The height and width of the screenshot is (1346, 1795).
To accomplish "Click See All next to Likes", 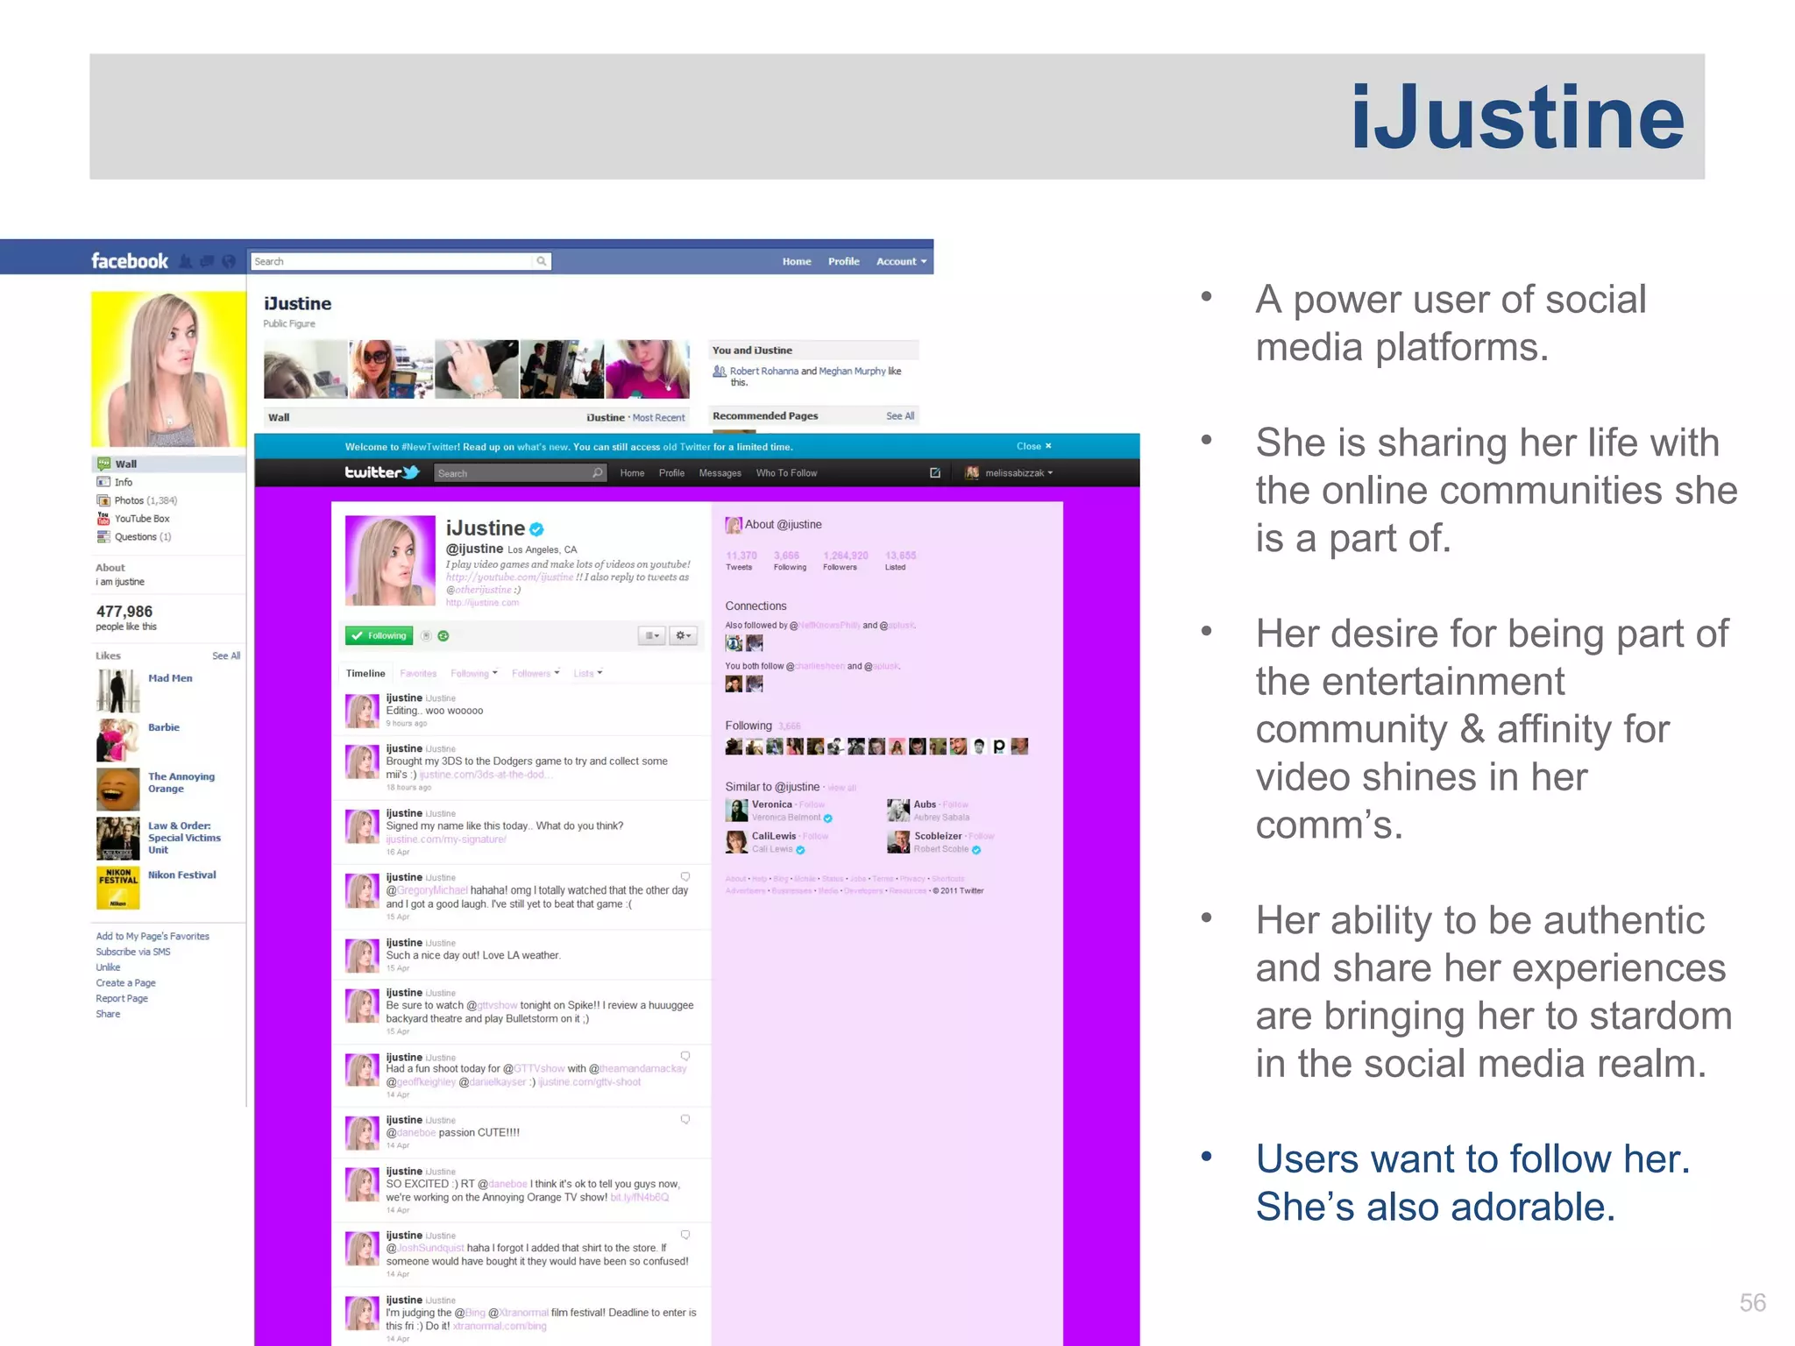I will pos(225,655).
